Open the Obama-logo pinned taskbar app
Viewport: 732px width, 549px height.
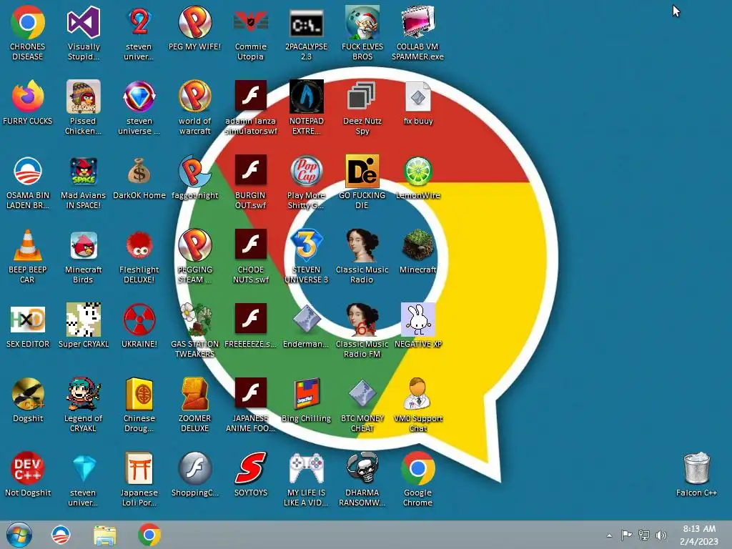coord(61,535)
